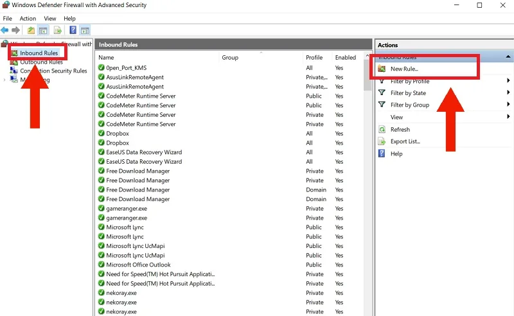Select Inbound Rules in the tree
The image size is (514, 316).
tap(39, 53)
